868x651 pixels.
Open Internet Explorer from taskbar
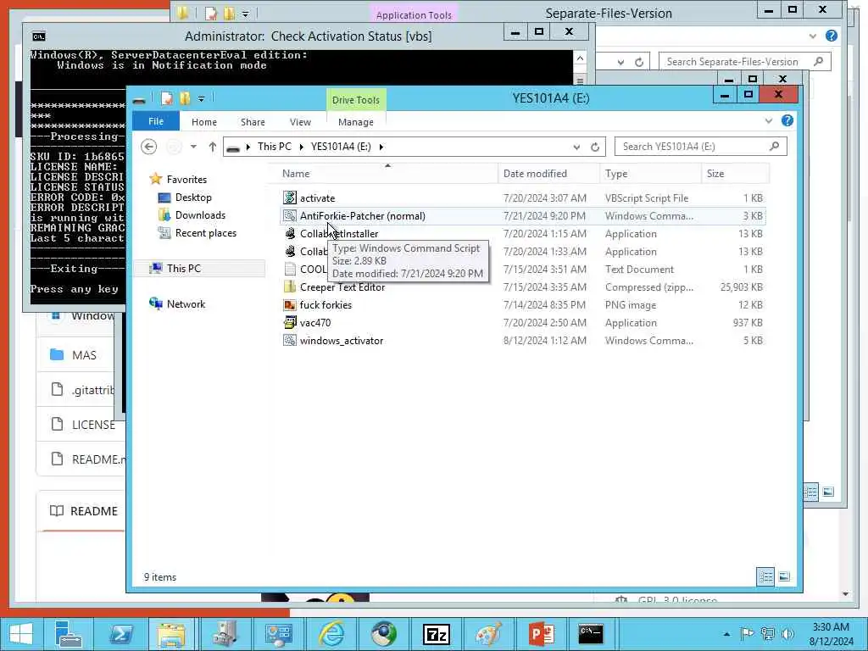[x=331, y=634]
